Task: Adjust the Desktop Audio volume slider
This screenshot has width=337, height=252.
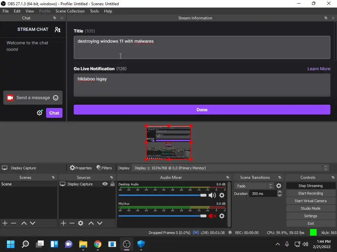Action: pyautogui.click(x=162, y=195)
